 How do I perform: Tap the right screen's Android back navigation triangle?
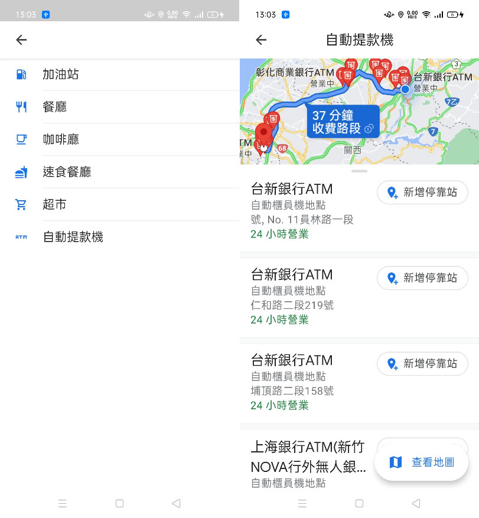(x=416, y=503)
